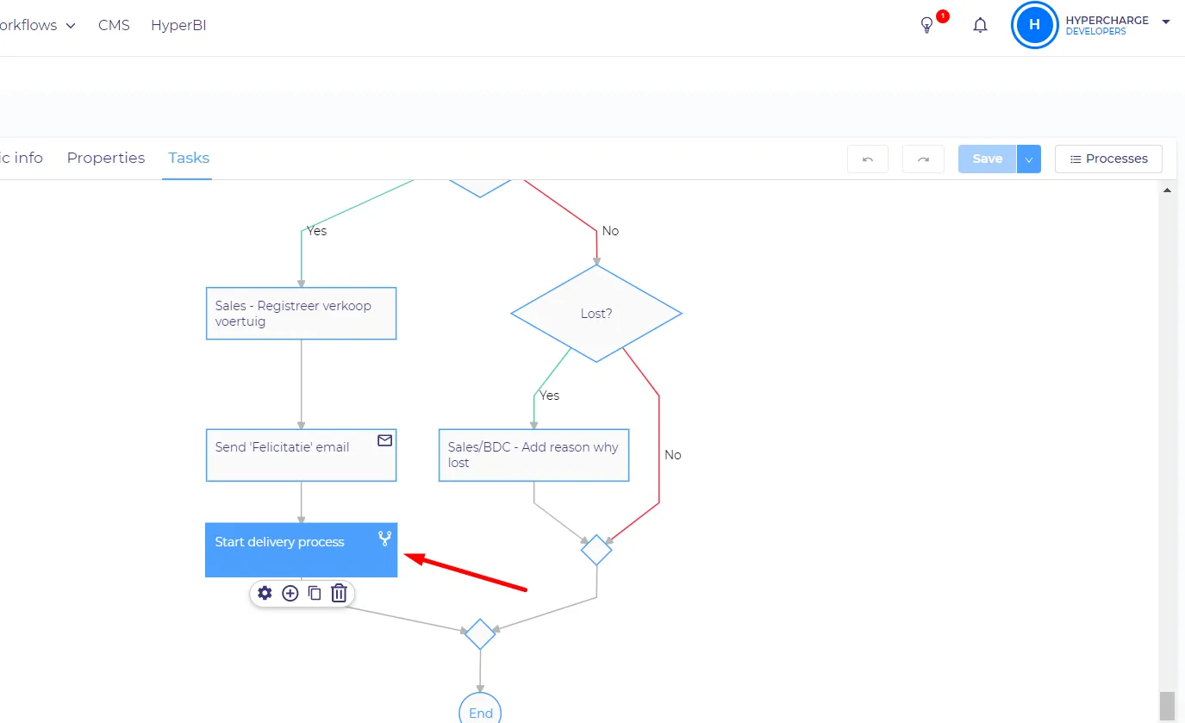Open the notifications bell
The image size is (1185, 723).
pyautogui.click(x=980, y=25)
